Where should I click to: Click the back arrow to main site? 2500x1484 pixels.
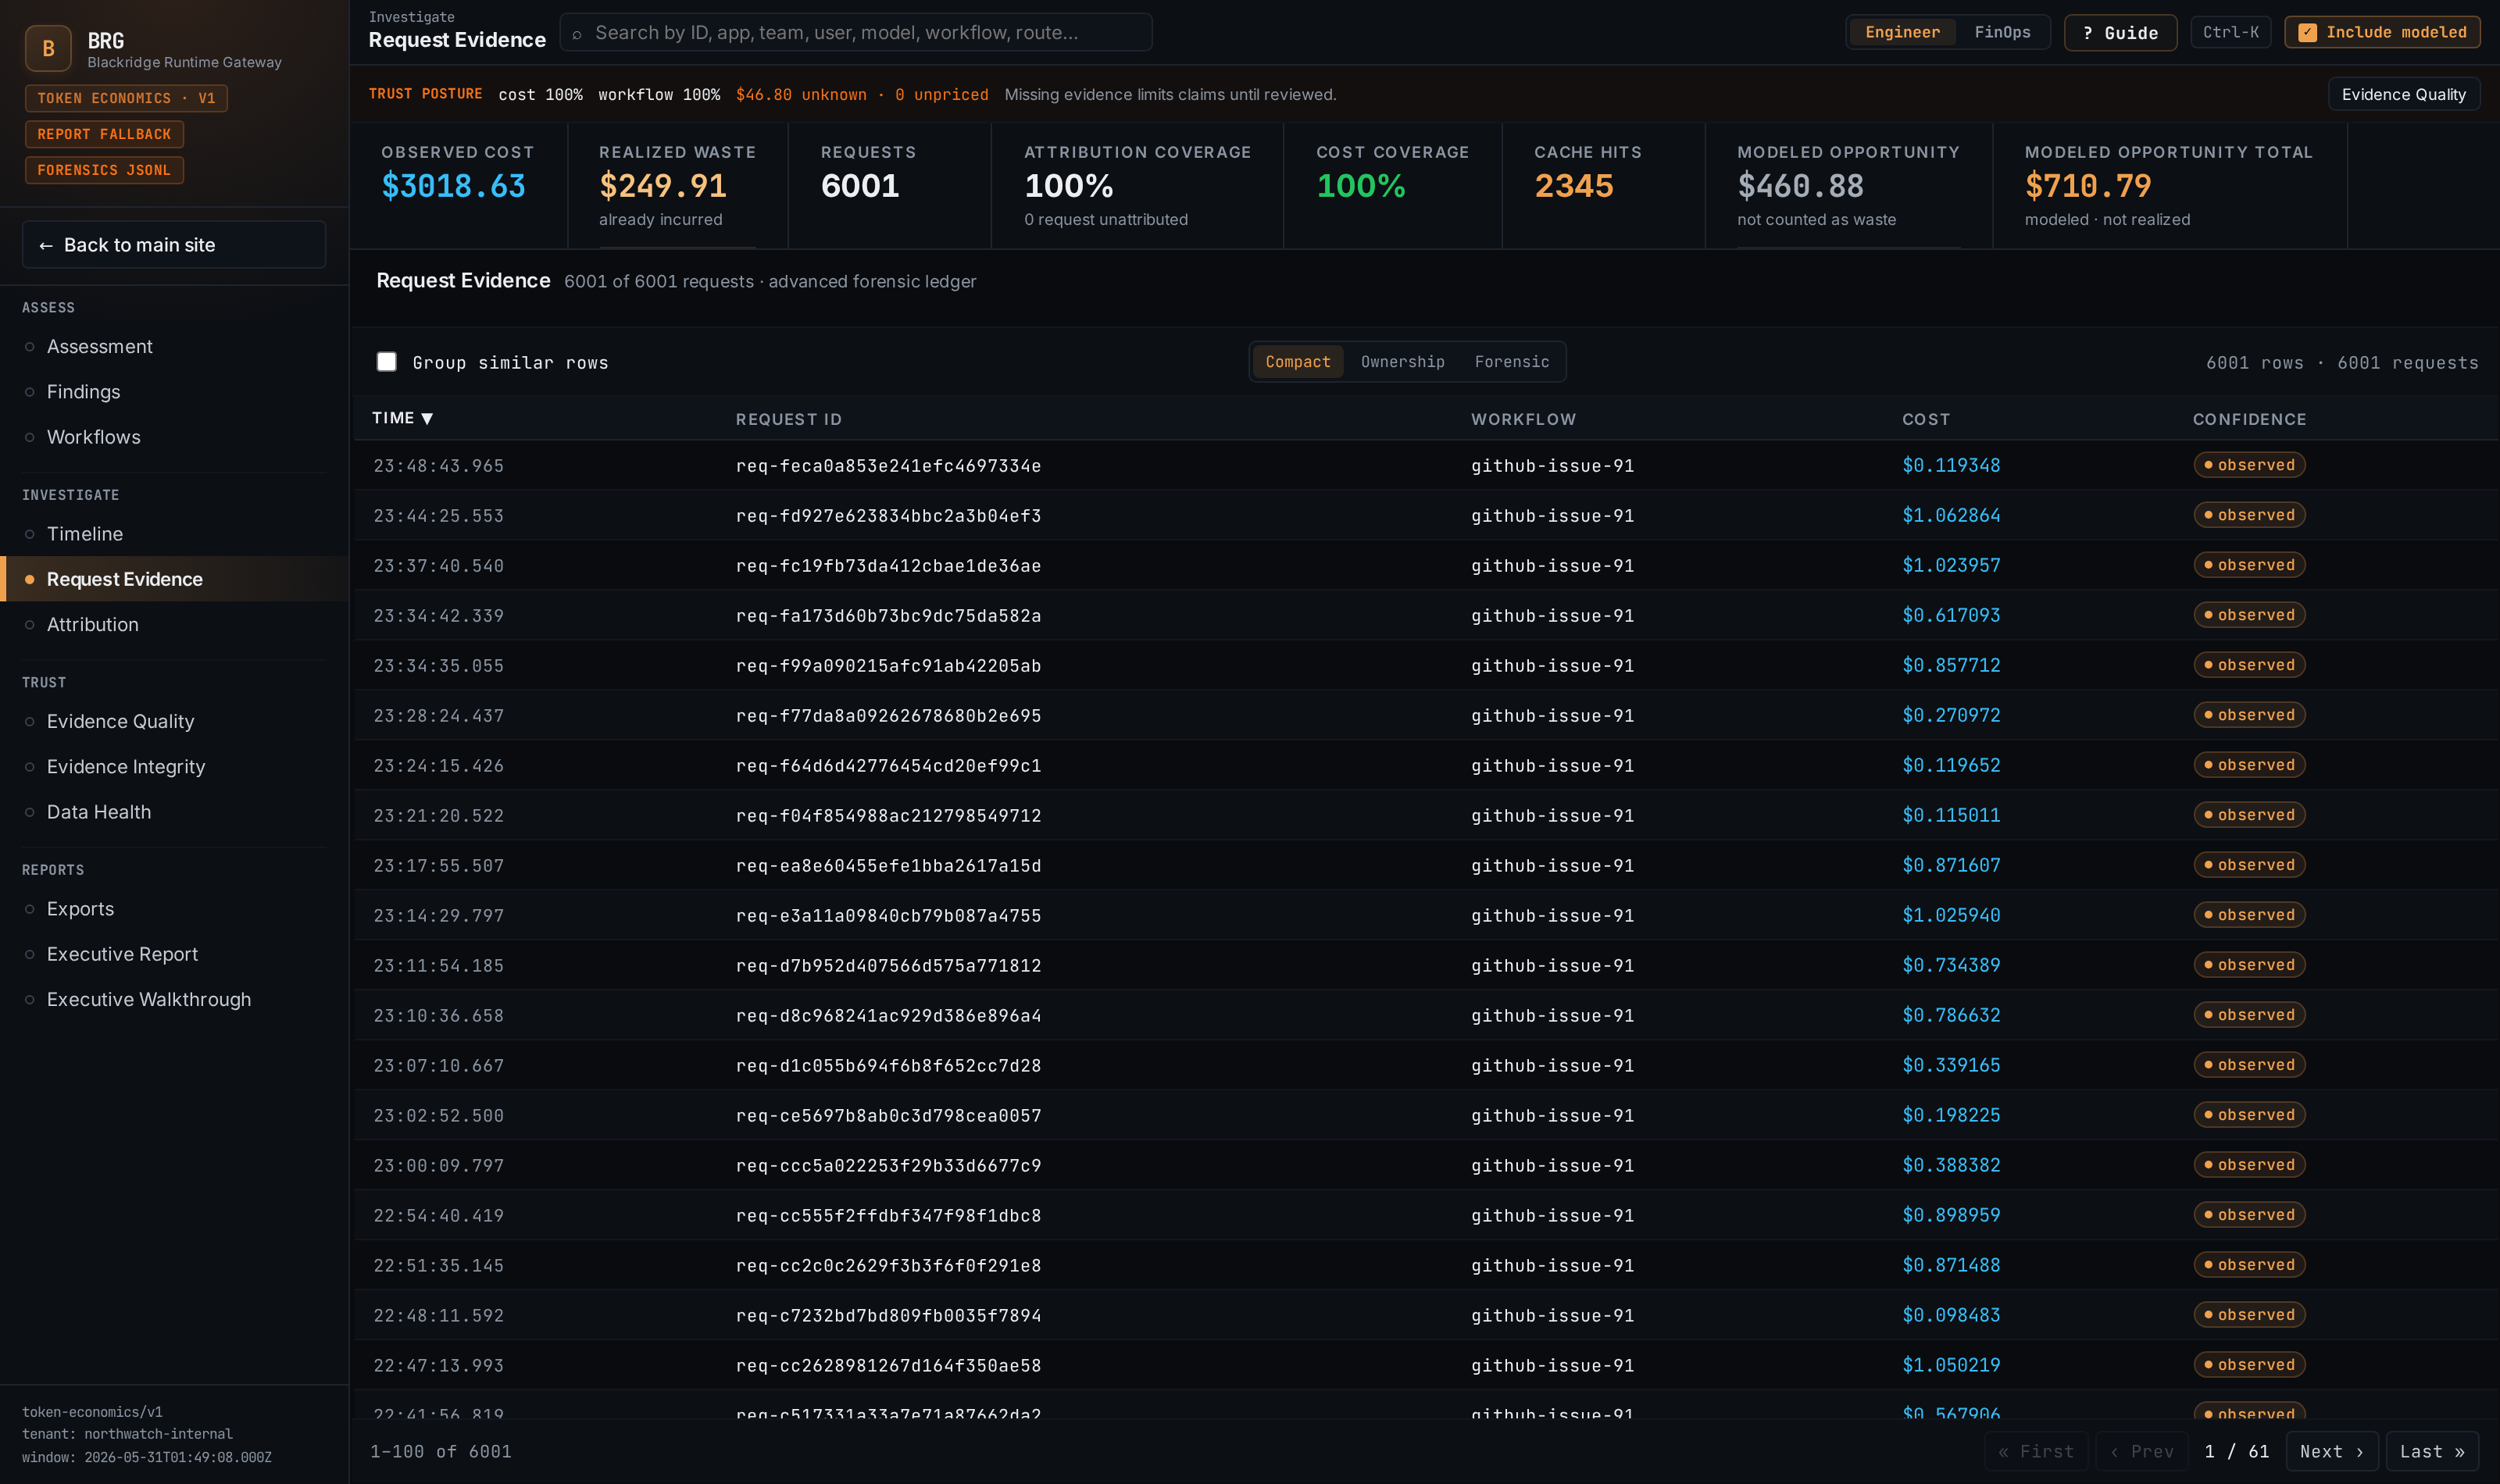coord(46,245)
